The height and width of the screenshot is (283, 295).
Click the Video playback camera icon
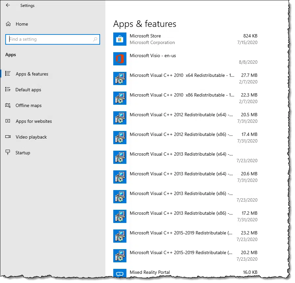(x=8, y=137)
